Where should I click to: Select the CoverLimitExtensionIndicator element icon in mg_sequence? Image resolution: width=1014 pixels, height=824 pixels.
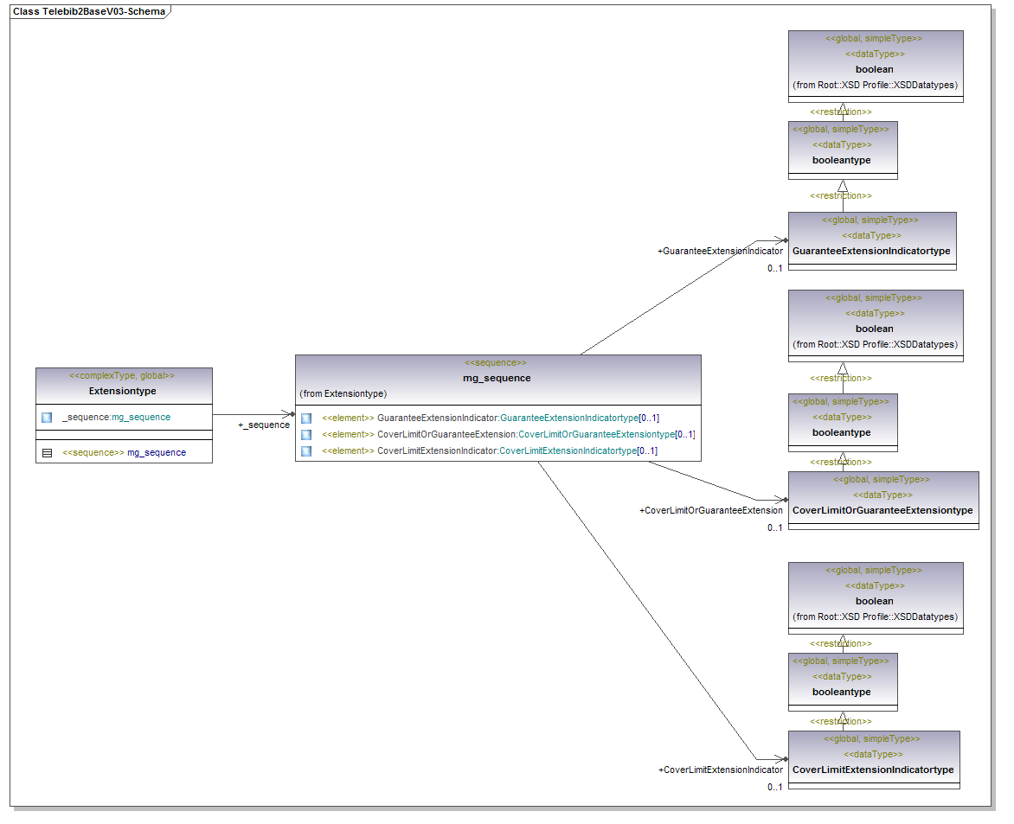tap(306, 451)
